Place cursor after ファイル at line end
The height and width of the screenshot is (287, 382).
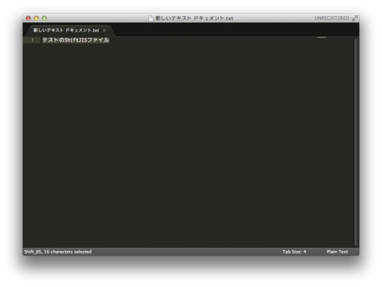coord(109,40)
